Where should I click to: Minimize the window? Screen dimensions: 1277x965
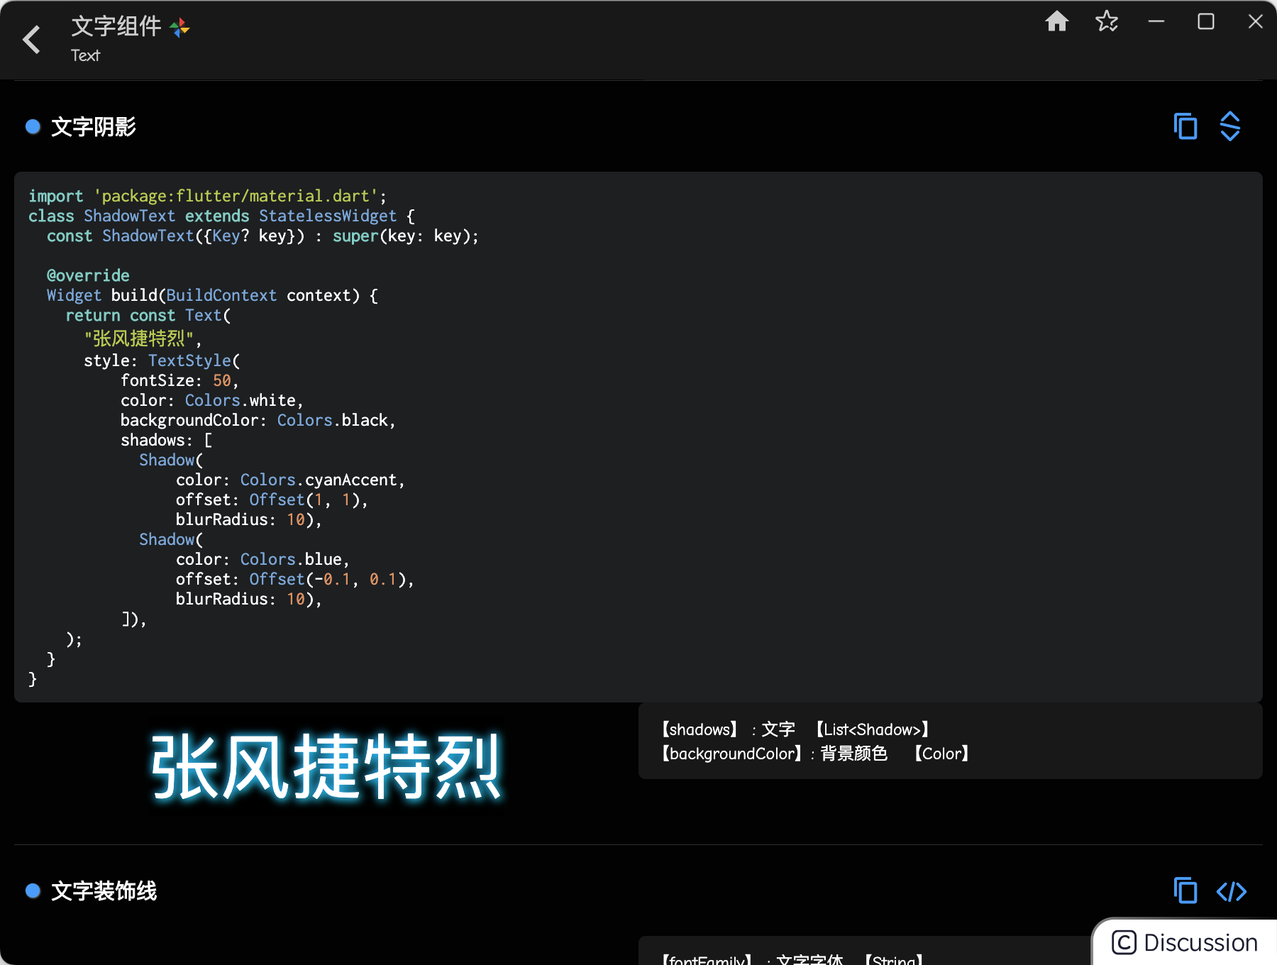(1156, 21)
